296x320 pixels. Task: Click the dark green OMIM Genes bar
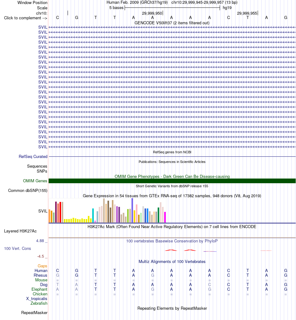pyautogui.click(x=172, y=181)
